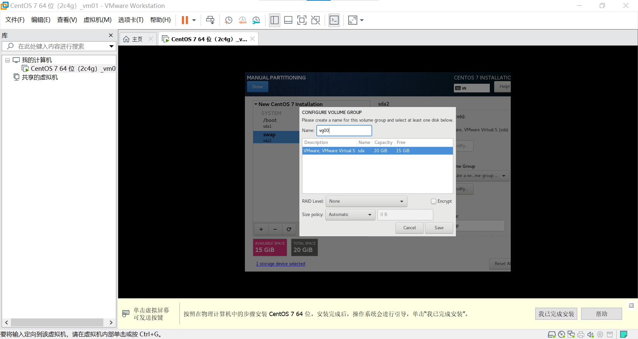Select the VMware Virtual S sda disk row
The height and width of the screenshot is (339, 638).
377,151
